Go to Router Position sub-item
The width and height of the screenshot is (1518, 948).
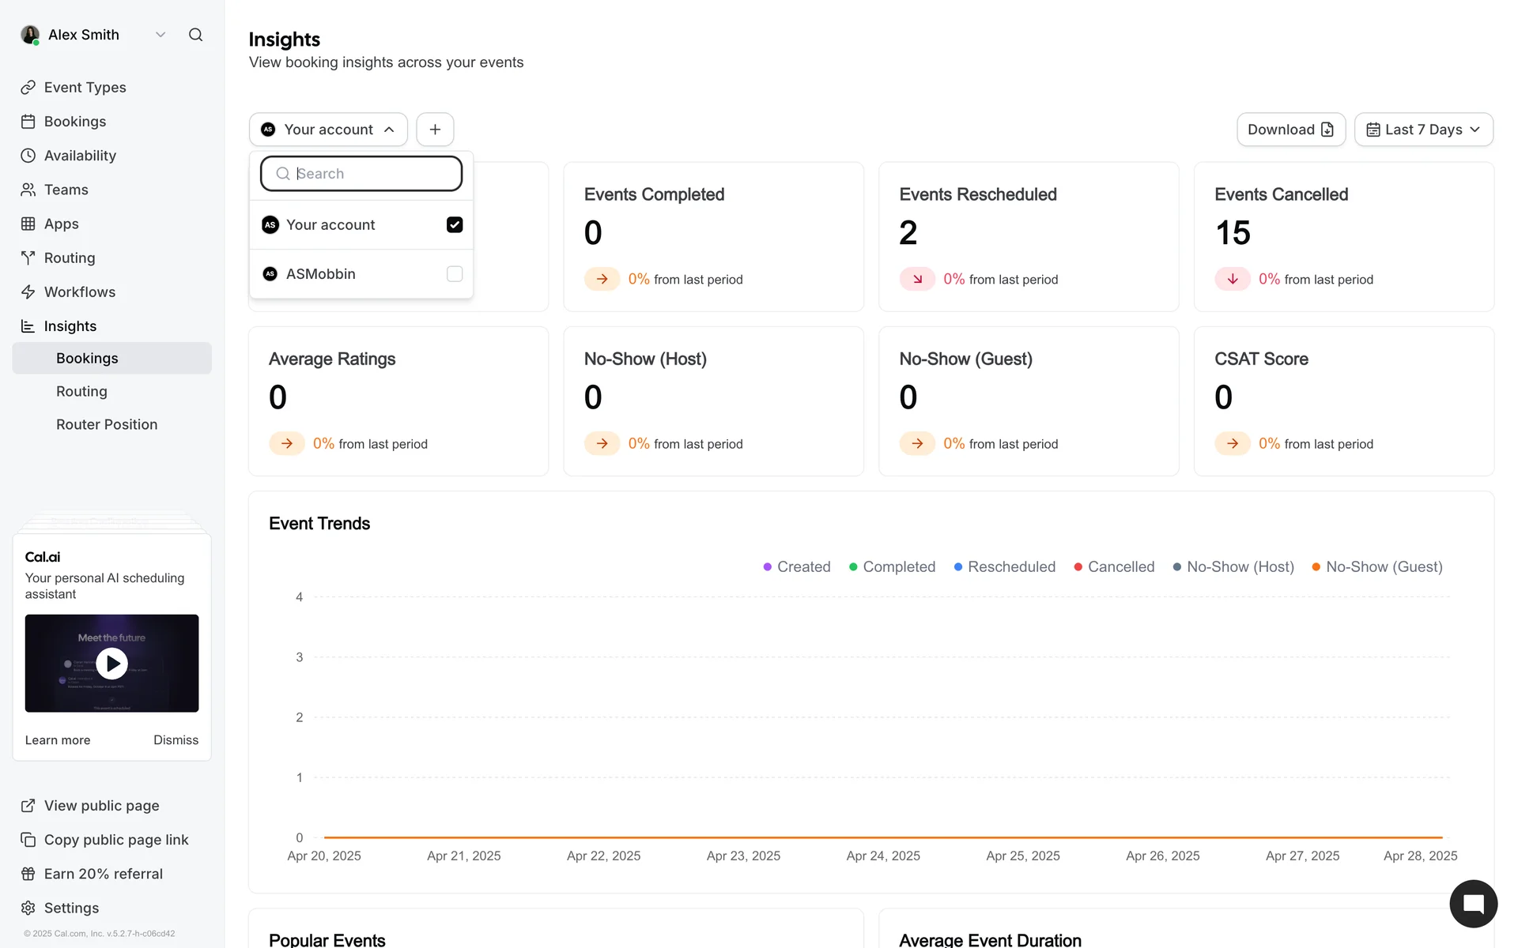[x=107, y=425]
